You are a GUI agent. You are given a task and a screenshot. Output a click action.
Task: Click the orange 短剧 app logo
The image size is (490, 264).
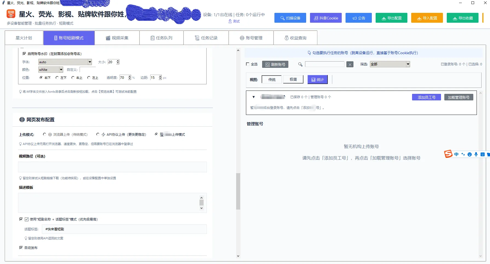point(11,14)
